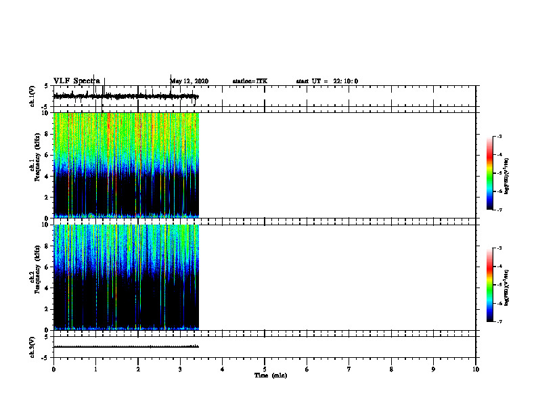Screen dimensions: 536x414
Task: Click the "Time (min)" x-axis label
Action: [x=271, y=375]
